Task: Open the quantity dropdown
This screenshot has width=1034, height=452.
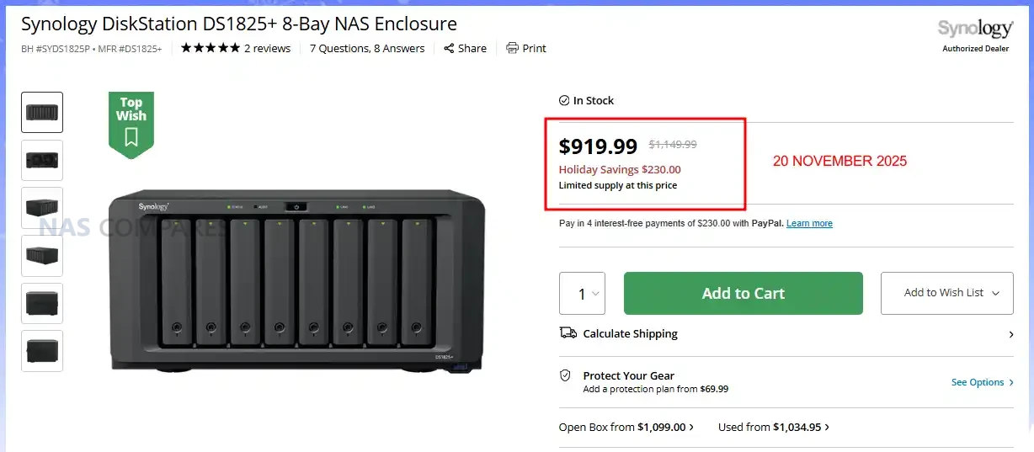Action: (x=583, y=294)
